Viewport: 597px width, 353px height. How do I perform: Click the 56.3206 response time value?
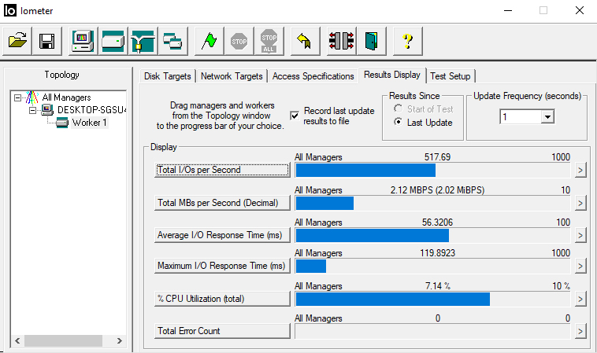click(437, 222)
